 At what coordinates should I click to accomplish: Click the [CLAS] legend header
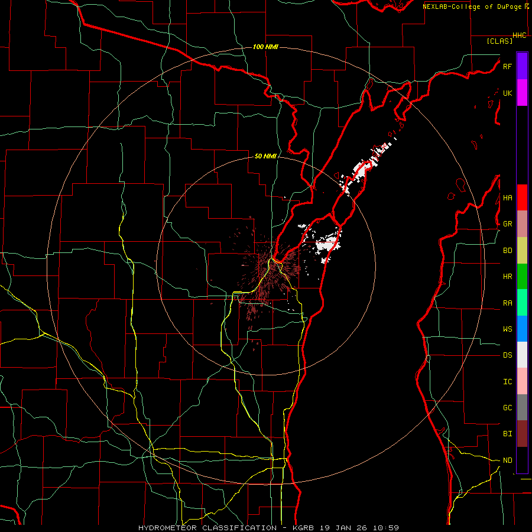(499, 41)
